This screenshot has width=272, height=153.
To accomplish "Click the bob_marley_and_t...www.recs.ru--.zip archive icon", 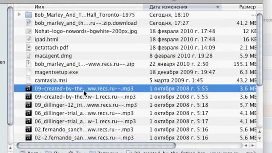I will pyautogui.click(x=28, y=64).
